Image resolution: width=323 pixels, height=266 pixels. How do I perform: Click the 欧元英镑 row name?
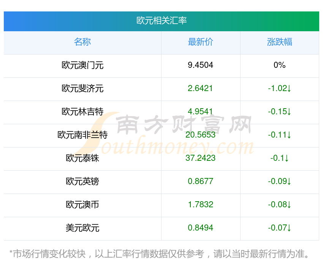pyautogui.click(x=82, y=181)
